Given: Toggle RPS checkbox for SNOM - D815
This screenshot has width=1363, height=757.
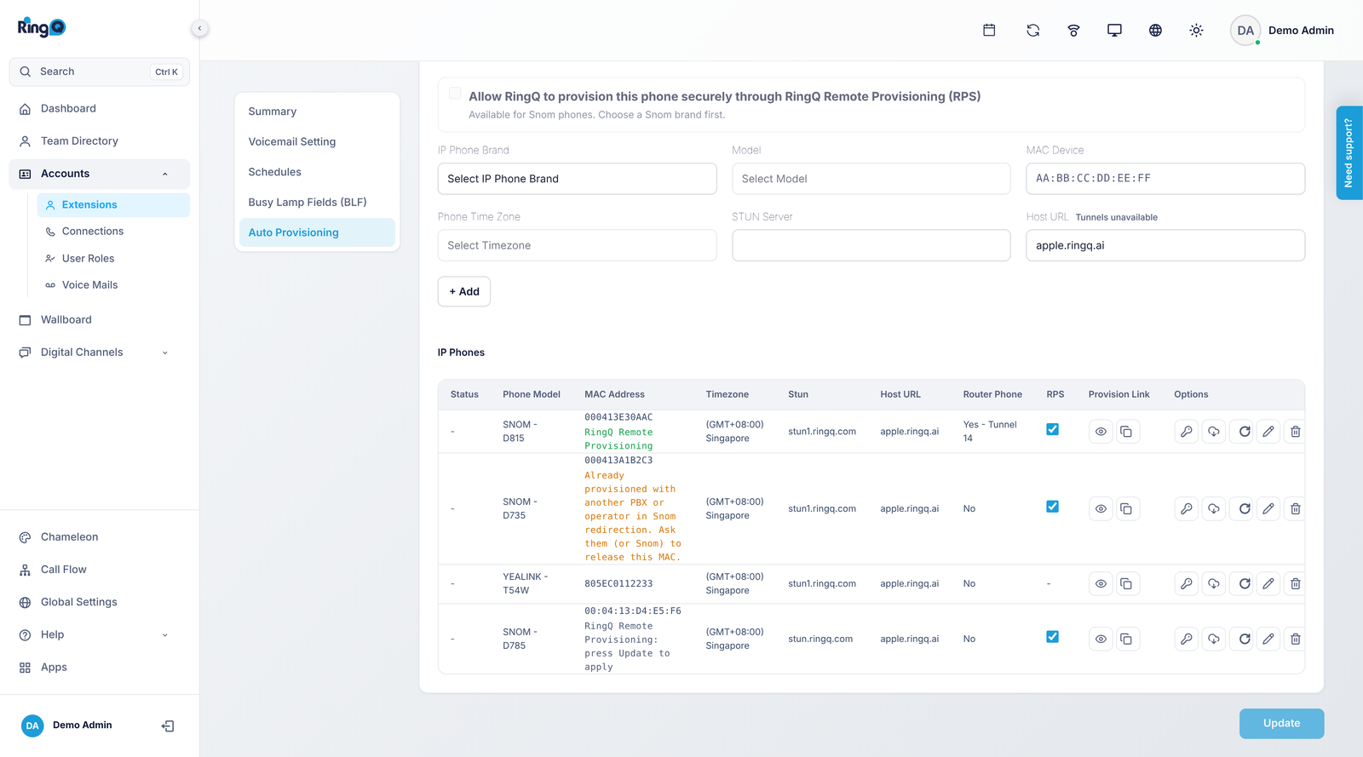Looking at the screenshot, I should [x=1053, y=430].
